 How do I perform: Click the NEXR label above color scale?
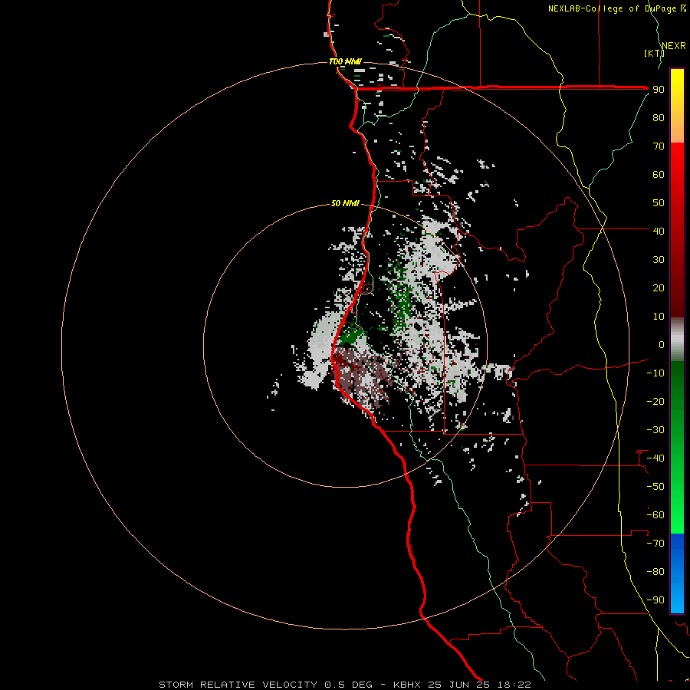pos(674,46)
